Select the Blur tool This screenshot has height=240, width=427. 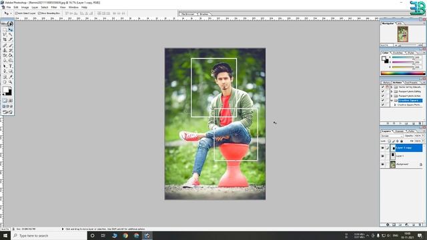[5, 61]
